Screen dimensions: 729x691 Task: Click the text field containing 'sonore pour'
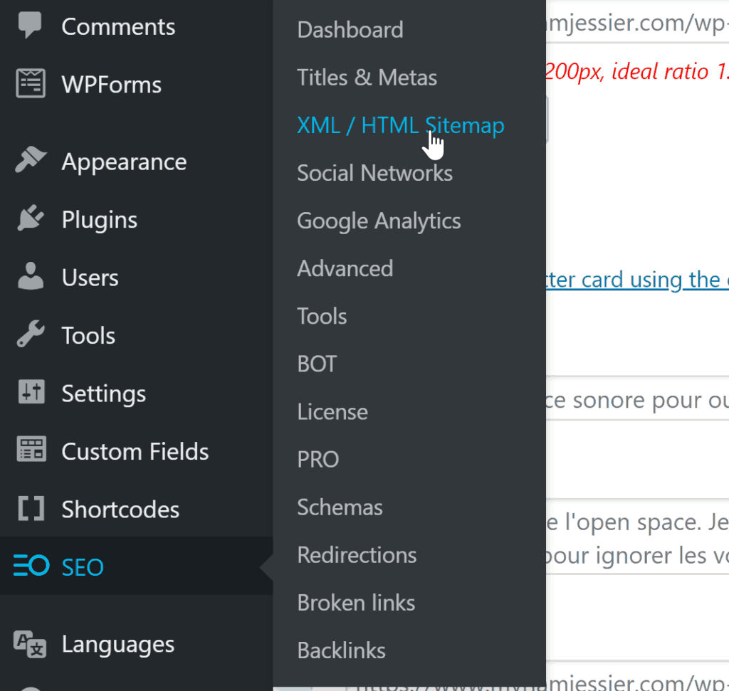(x=637, y=400)
